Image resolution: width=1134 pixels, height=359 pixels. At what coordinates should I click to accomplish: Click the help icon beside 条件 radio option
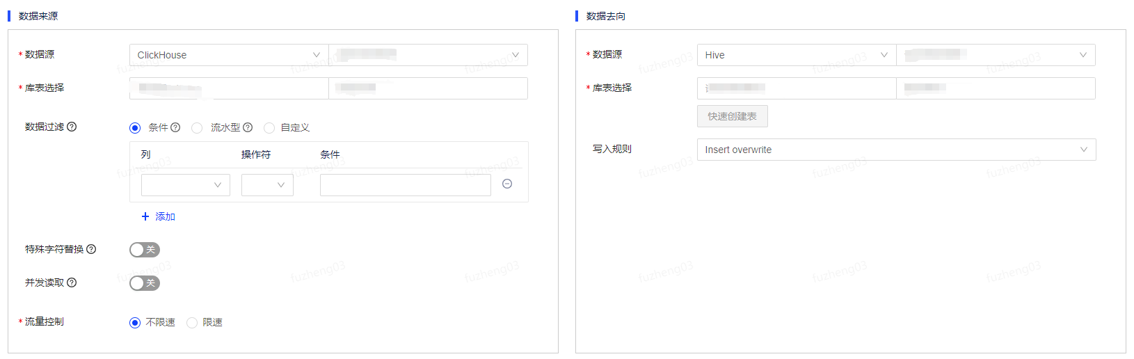point(175,127)
